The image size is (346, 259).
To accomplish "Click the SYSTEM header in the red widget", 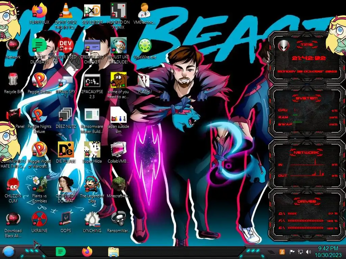I will point(307,98).
